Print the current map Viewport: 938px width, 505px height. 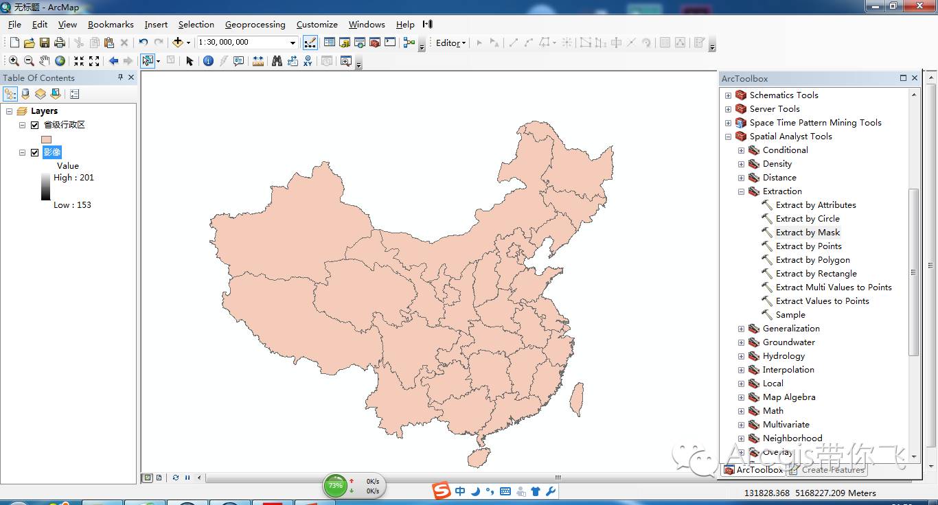60,43
